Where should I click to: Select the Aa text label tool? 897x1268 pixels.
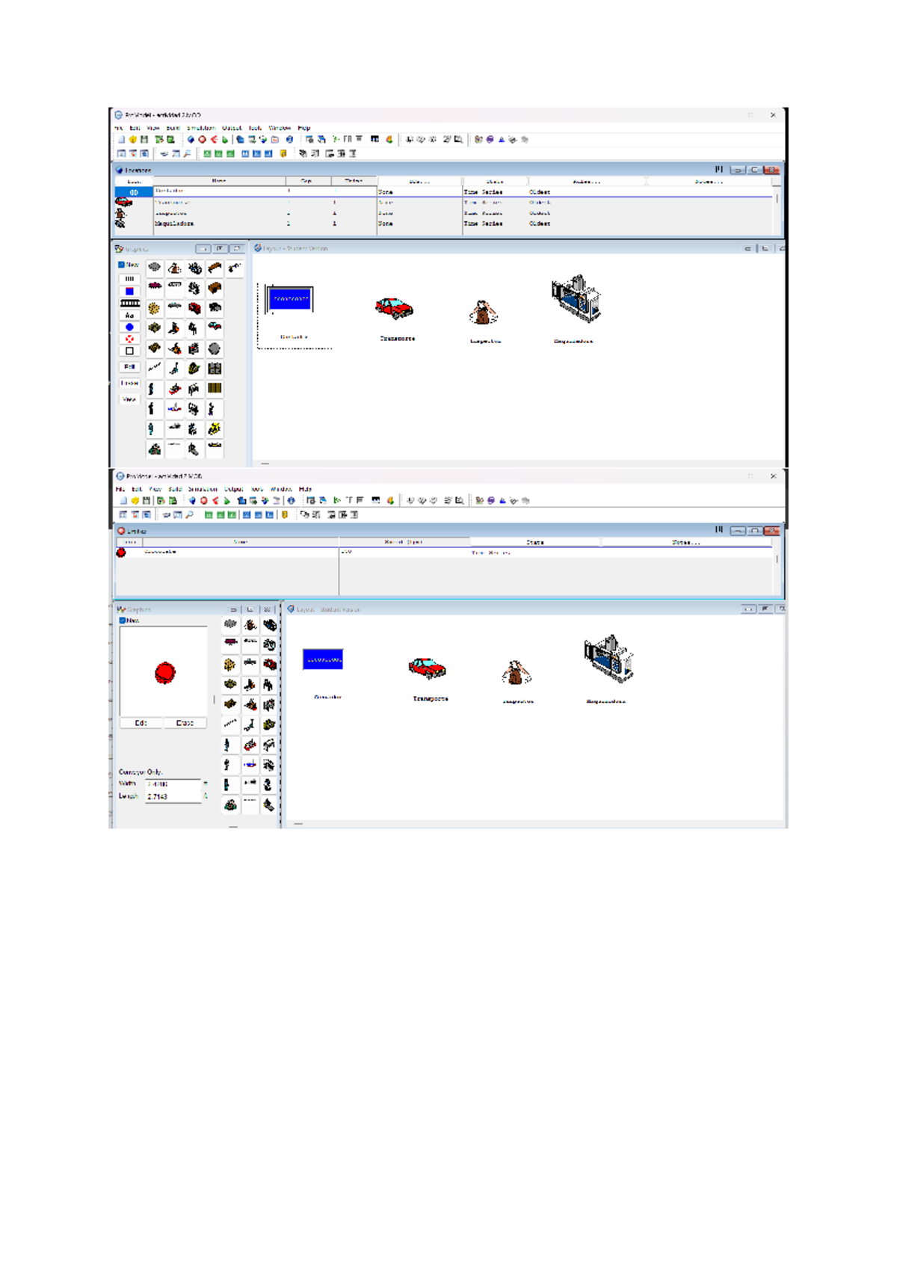(129, 316)
